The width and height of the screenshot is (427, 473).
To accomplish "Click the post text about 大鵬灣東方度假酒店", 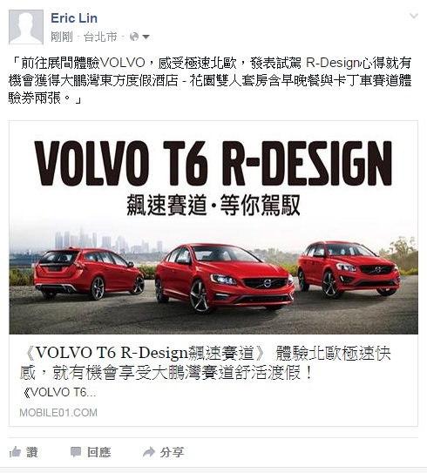I will coord(210,80).
